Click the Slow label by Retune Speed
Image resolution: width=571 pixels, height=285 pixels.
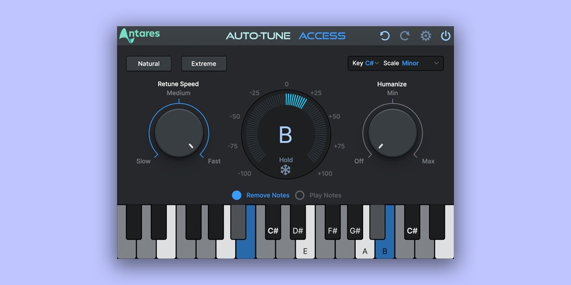click(143, 161)
